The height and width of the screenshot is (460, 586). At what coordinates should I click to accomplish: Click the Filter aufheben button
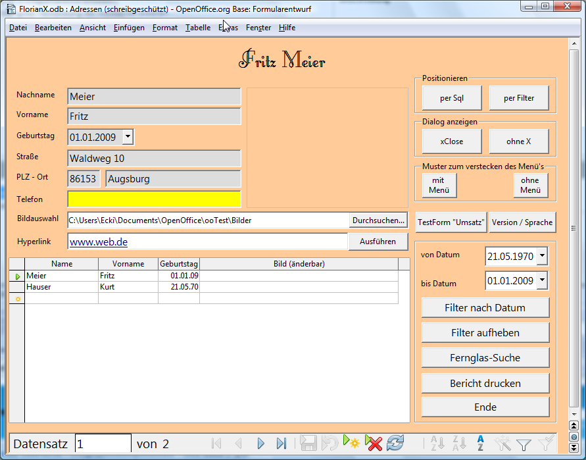485,333
